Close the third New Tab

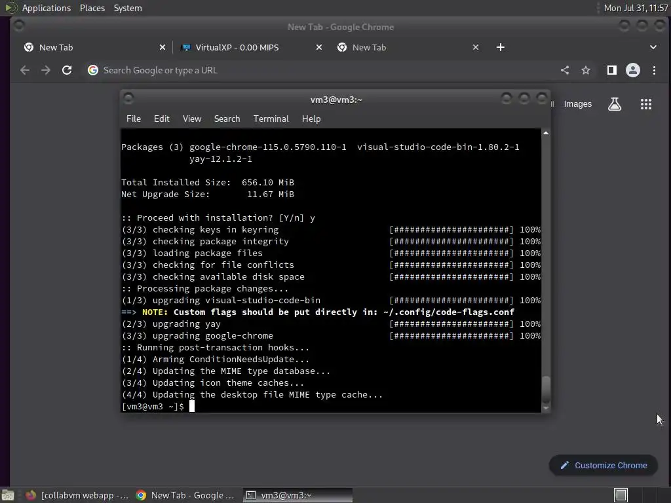(x=476, y=47)
